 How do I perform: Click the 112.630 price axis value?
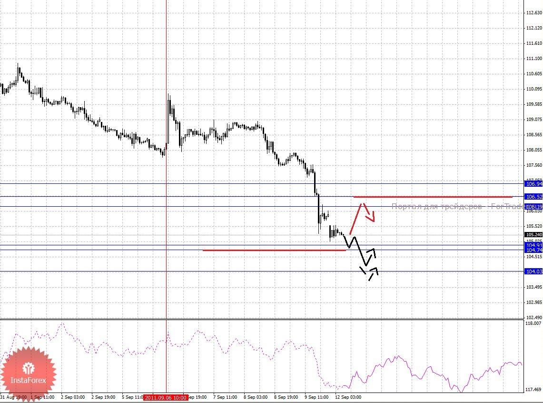tap(534, 13)
